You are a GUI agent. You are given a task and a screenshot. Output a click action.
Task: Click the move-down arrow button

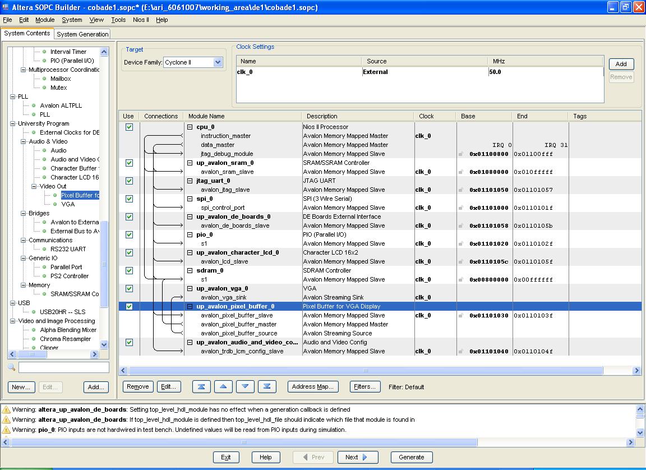coord(245,387)
